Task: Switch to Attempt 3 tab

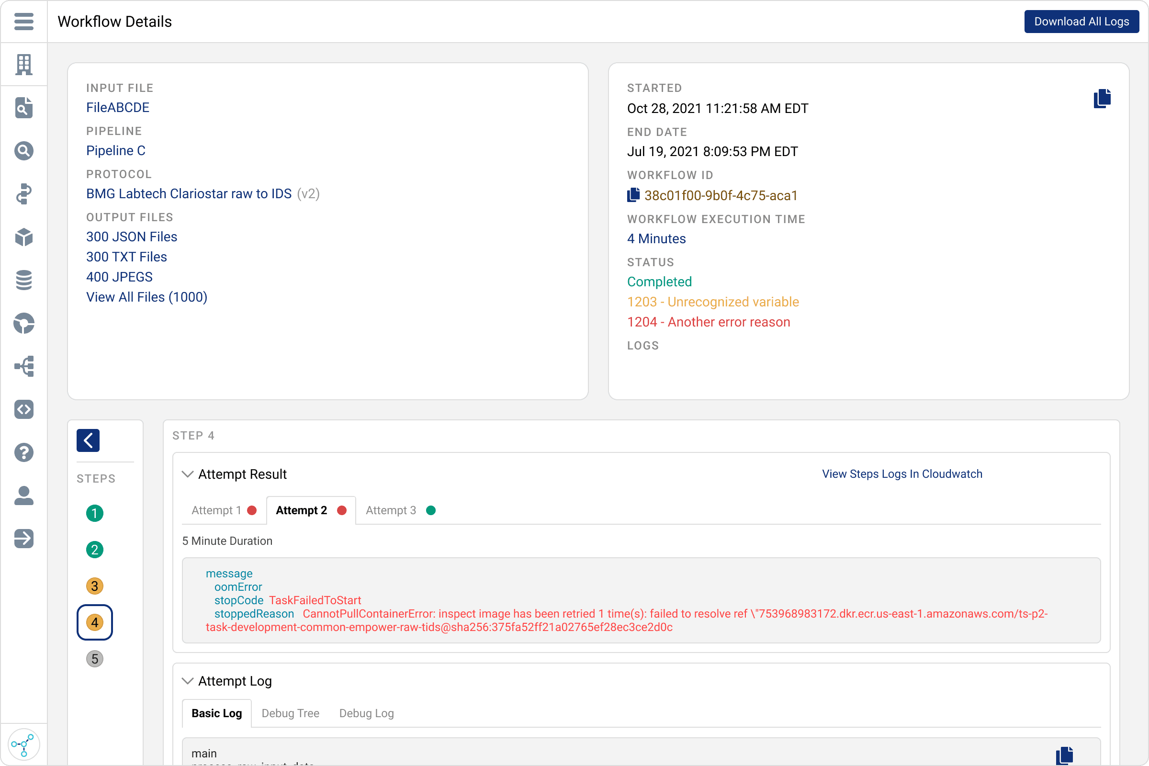Action: coord(400,510)
